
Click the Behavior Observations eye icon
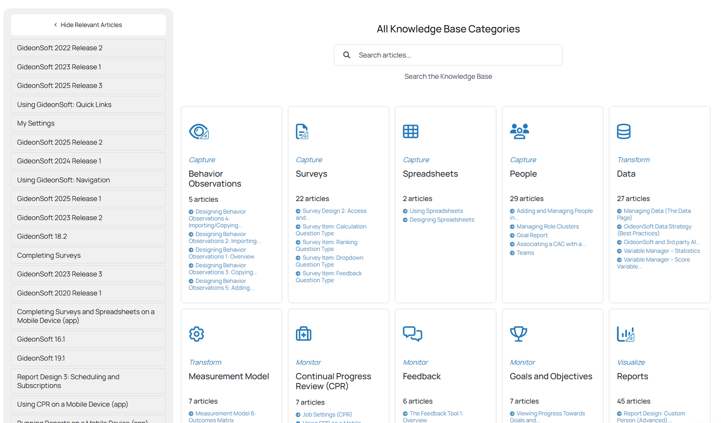(199, 132)
